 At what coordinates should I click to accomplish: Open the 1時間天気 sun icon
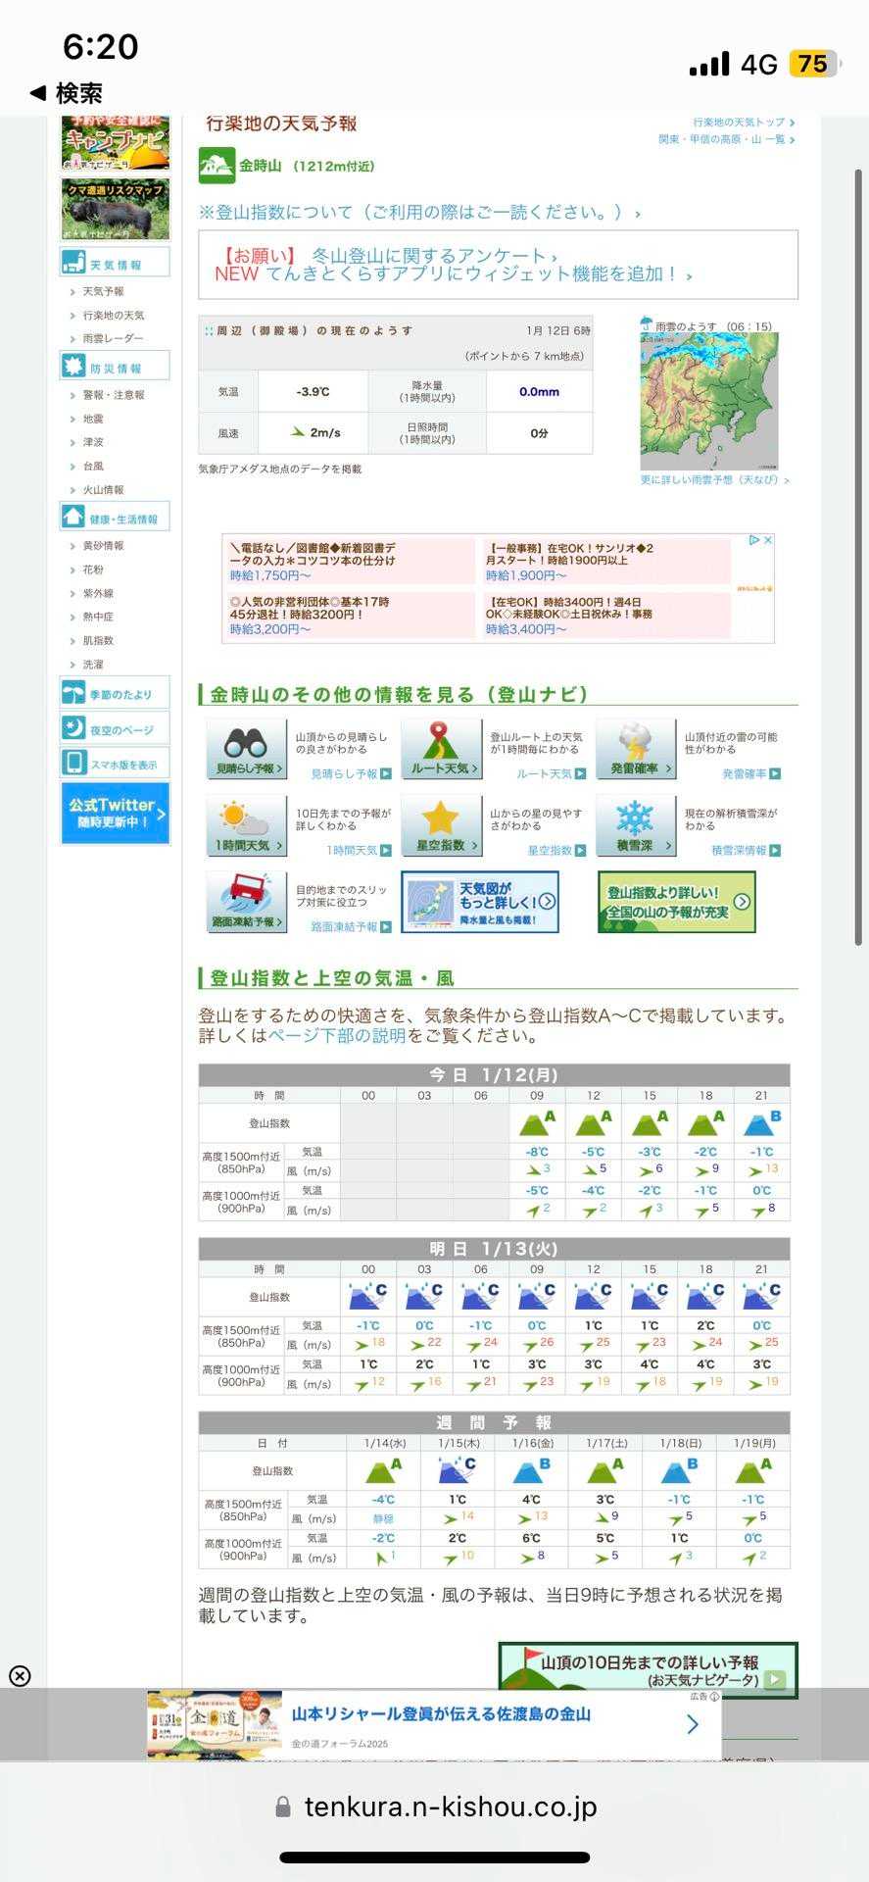(x=246, y=825)
